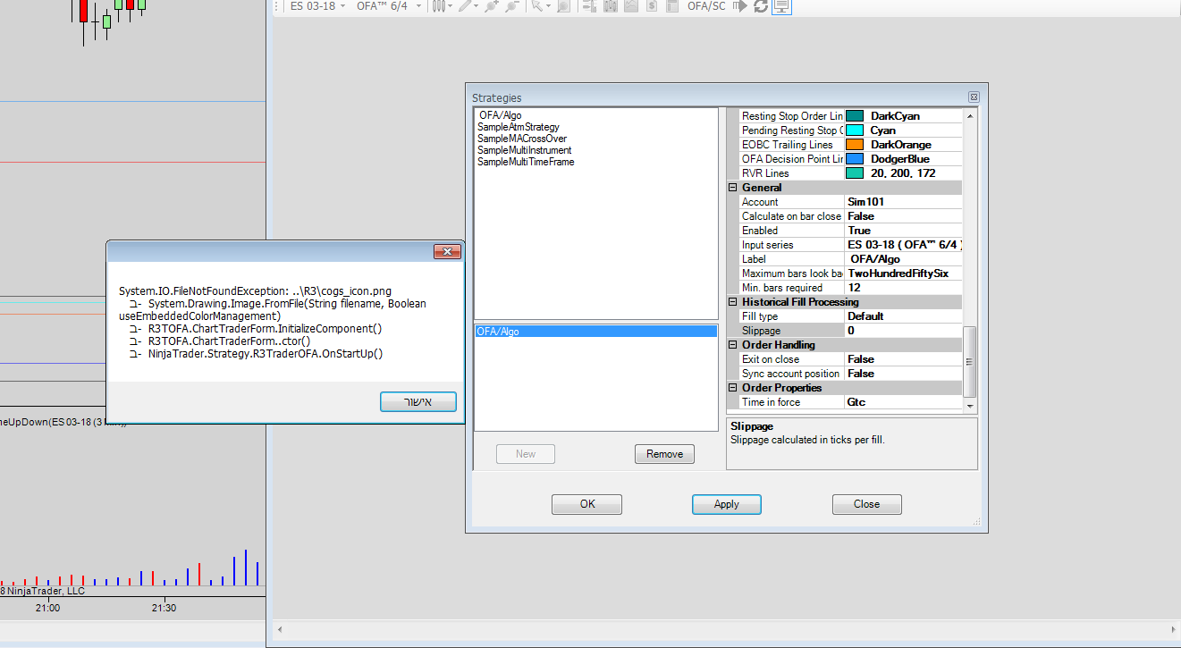Click the Remove button
The height and width of the screenshot is (648, 1181).
[664, 454]
